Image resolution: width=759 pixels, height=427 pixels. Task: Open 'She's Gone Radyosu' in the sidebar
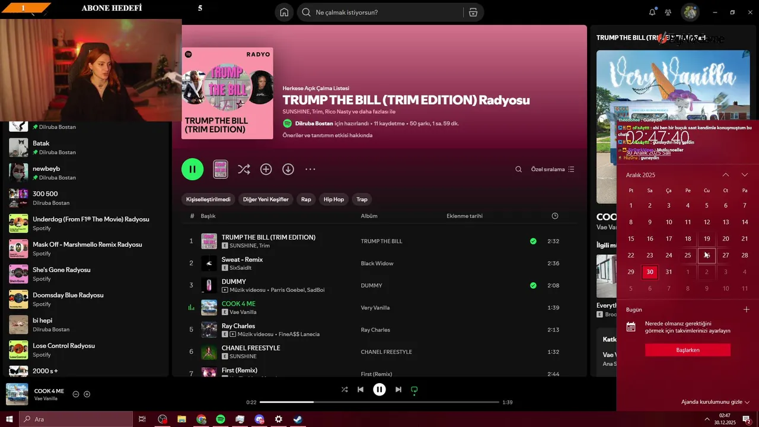click(86, 274)
